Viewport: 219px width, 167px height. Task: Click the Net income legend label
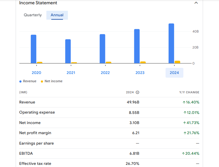coord(53,81)
